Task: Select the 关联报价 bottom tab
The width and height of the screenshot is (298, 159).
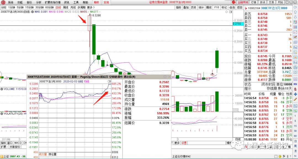Action: [x=15, y=147]
